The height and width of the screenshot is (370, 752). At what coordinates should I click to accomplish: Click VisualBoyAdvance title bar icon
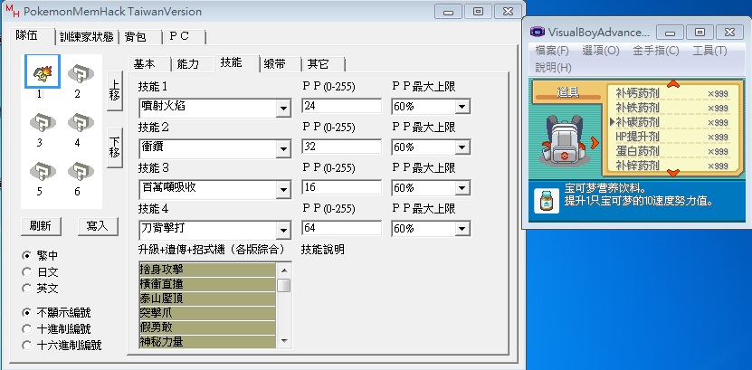pos(538,32)
